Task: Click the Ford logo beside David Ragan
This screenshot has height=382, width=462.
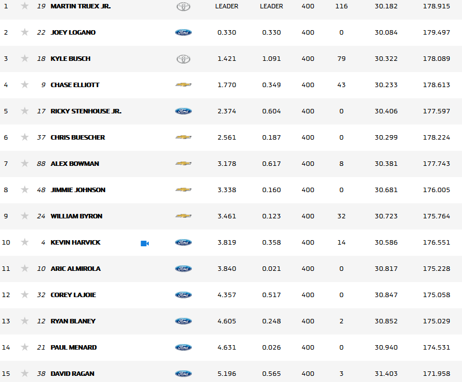Action: (183, 374)
